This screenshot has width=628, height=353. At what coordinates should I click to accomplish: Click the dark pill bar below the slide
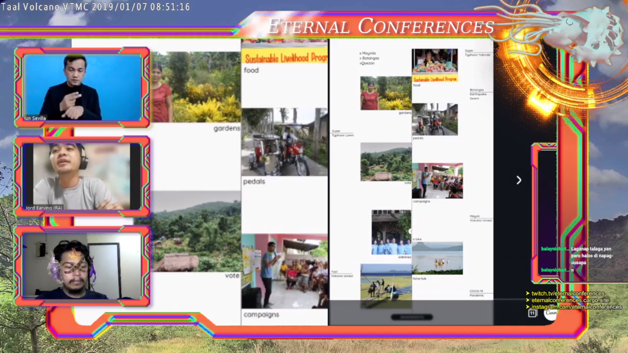[412, 317]
